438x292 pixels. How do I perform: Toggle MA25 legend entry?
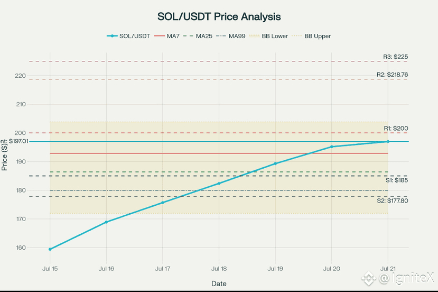tap(200, 36)
